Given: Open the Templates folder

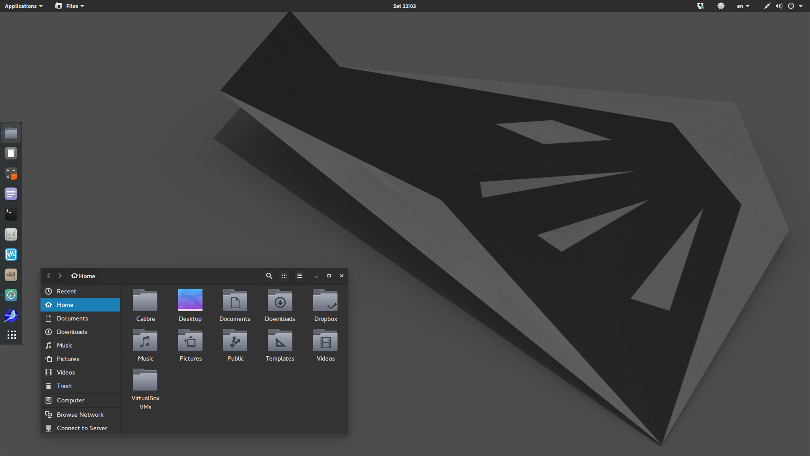Looking at the screenshot, I should pos(280,346).
